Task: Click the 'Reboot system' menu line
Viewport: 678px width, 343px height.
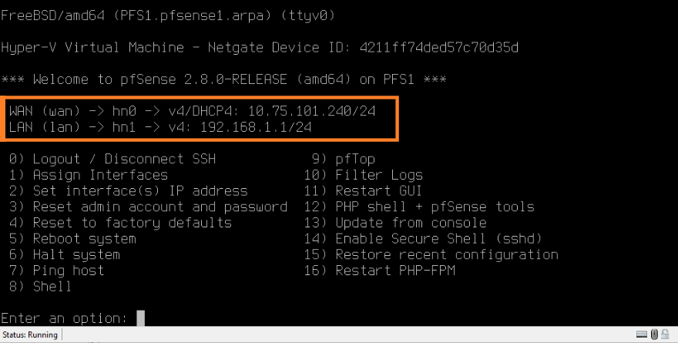Action: (x=84, y=238)
